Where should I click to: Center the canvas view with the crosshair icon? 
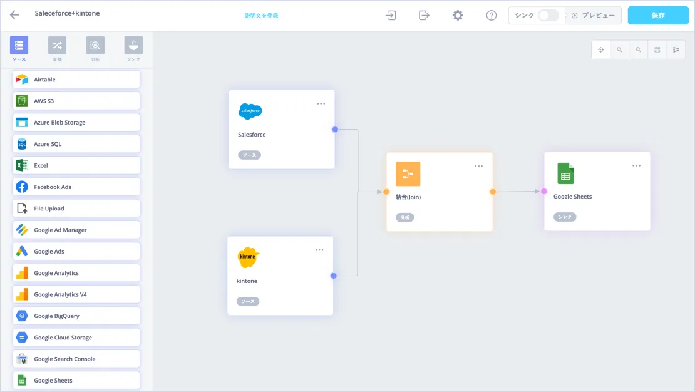(600, 49)
